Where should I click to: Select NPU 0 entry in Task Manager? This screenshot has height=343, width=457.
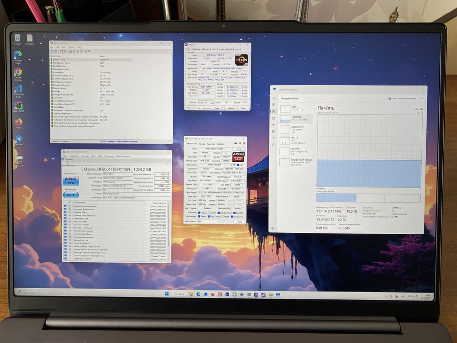(x=296, y=151)
